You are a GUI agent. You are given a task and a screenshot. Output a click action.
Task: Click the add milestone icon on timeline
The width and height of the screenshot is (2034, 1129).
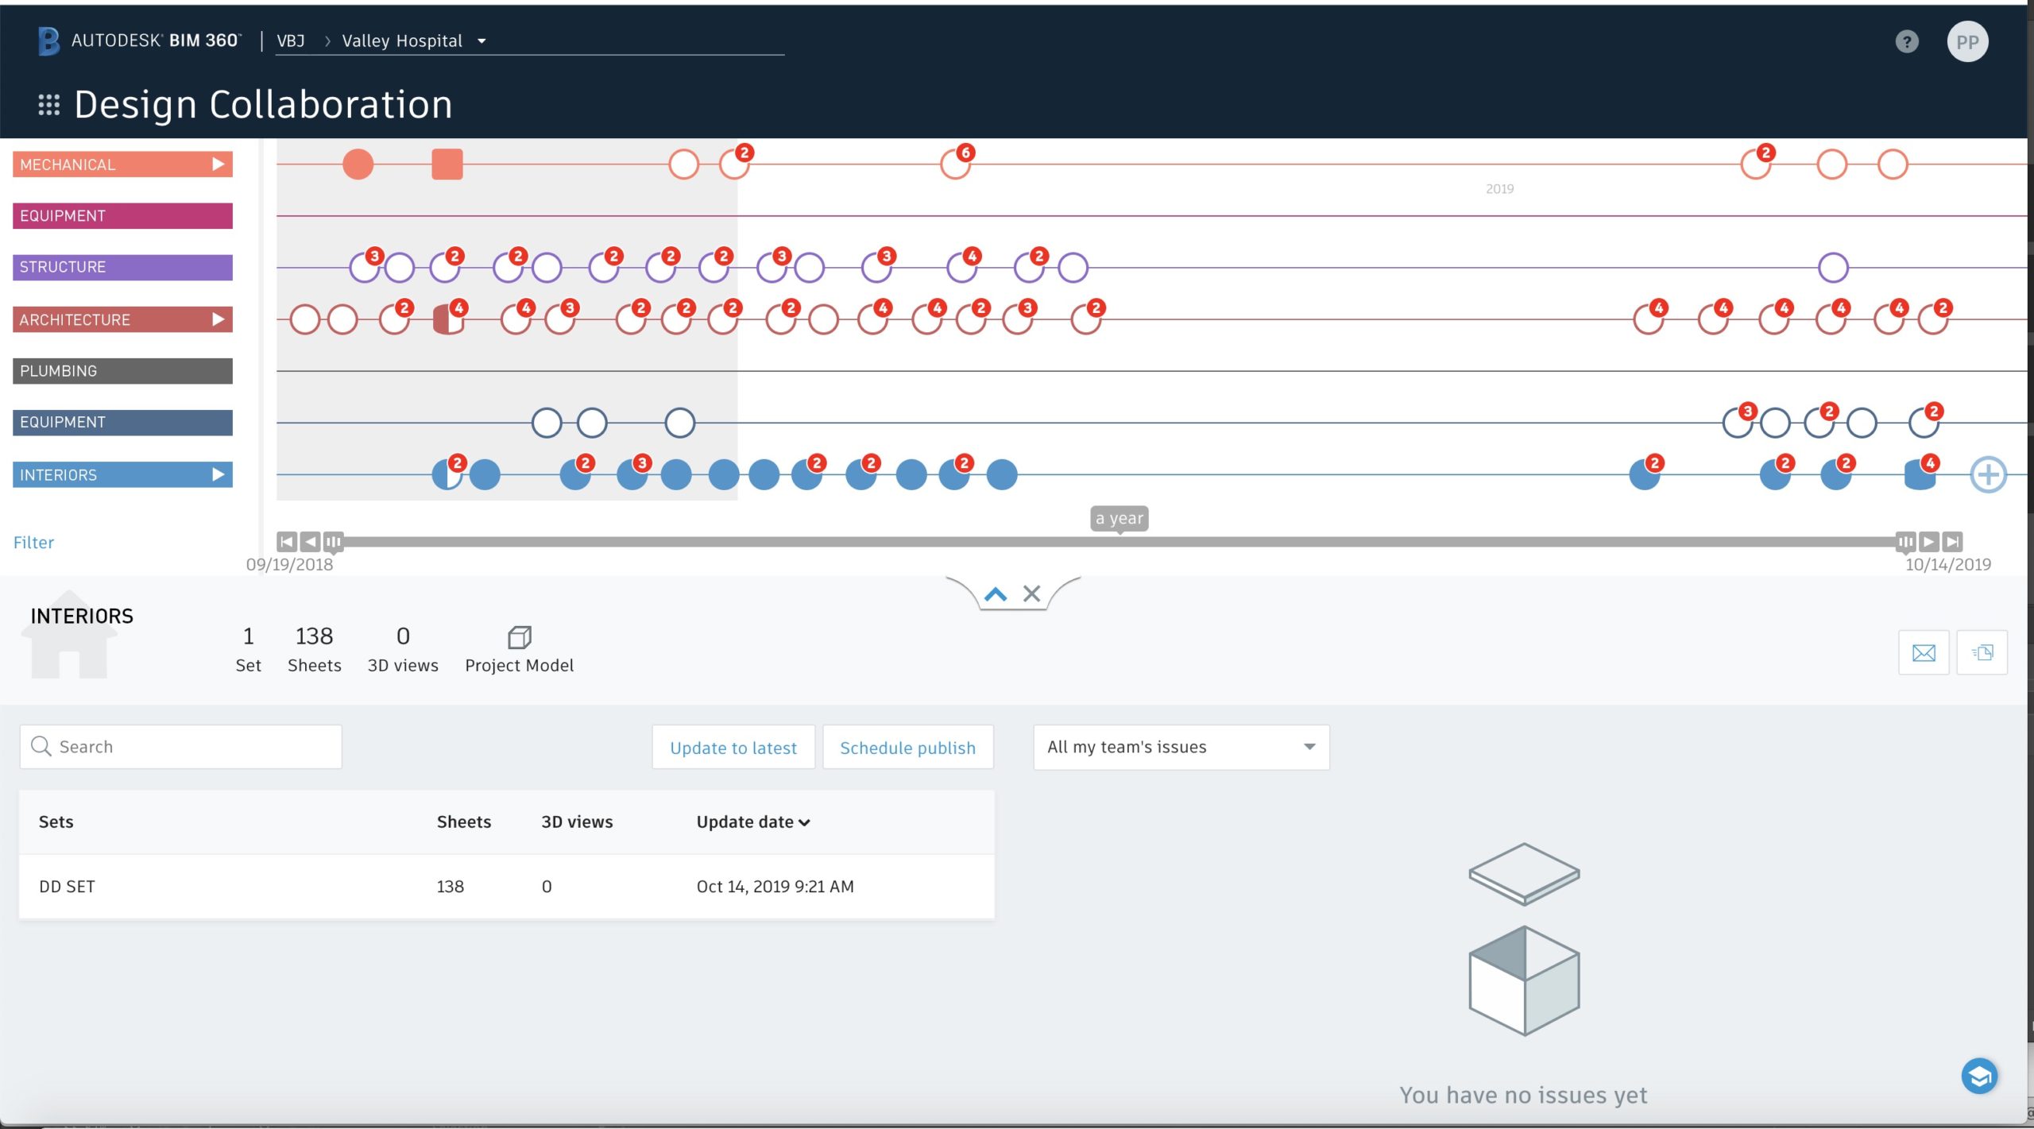(x=1988, y=474)
